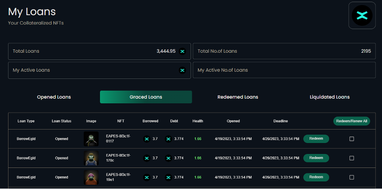Redeem the EAPES-8f3c1f-19e1 loan

316,177
